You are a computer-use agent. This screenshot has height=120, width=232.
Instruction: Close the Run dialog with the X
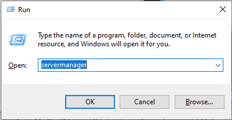coord(222,10)
